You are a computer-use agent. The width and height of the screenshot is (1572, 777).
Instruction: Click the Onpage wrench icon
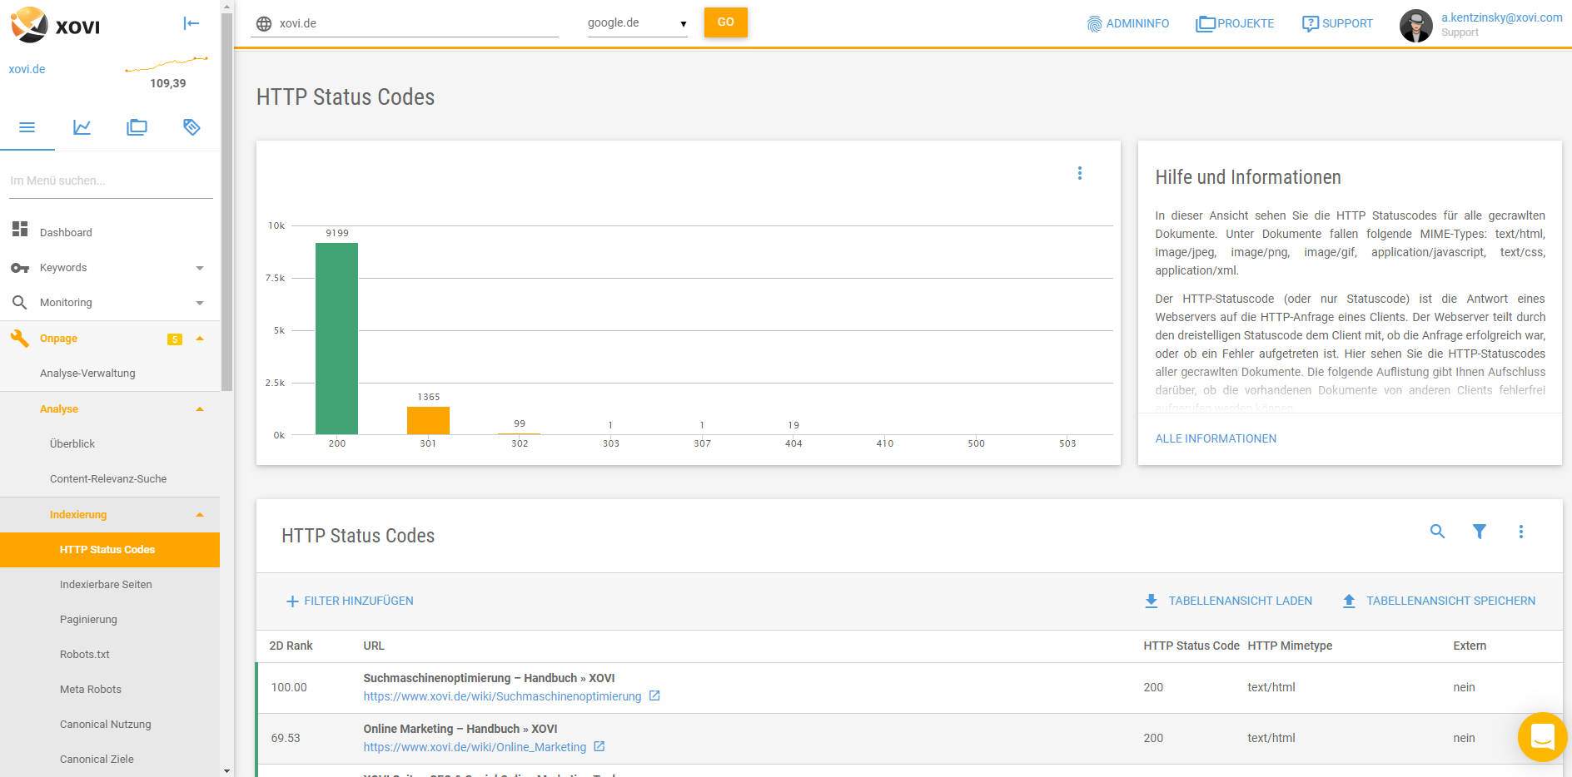coord(20,338)
